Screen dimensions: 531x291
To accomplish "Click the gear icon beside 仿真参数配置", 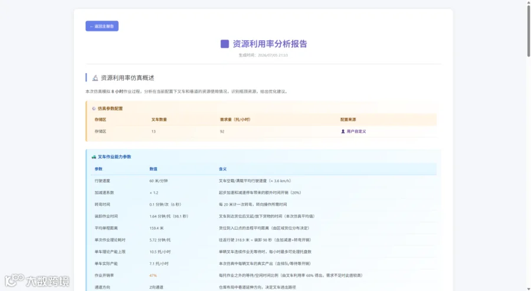I will pos(94,108).
